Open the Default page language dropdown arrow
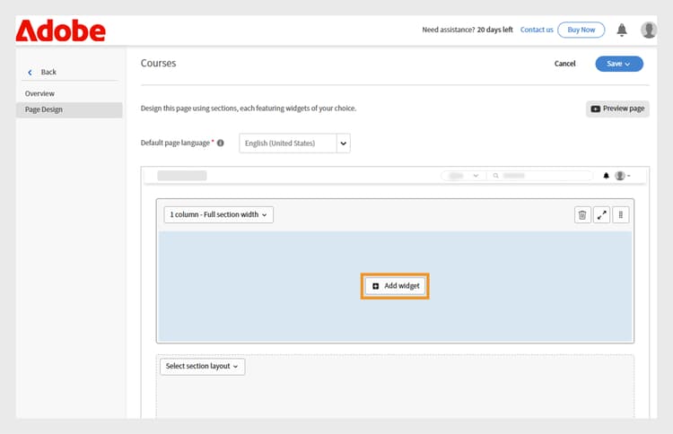The height and width of the screenshot is (434, 673). tap(343, 143)
